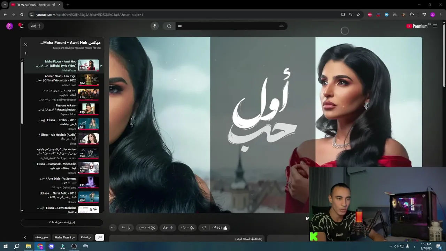Open Chrome three-dot menu
The height and width of the screenshot is (251, 446).
tap(441, 15)
